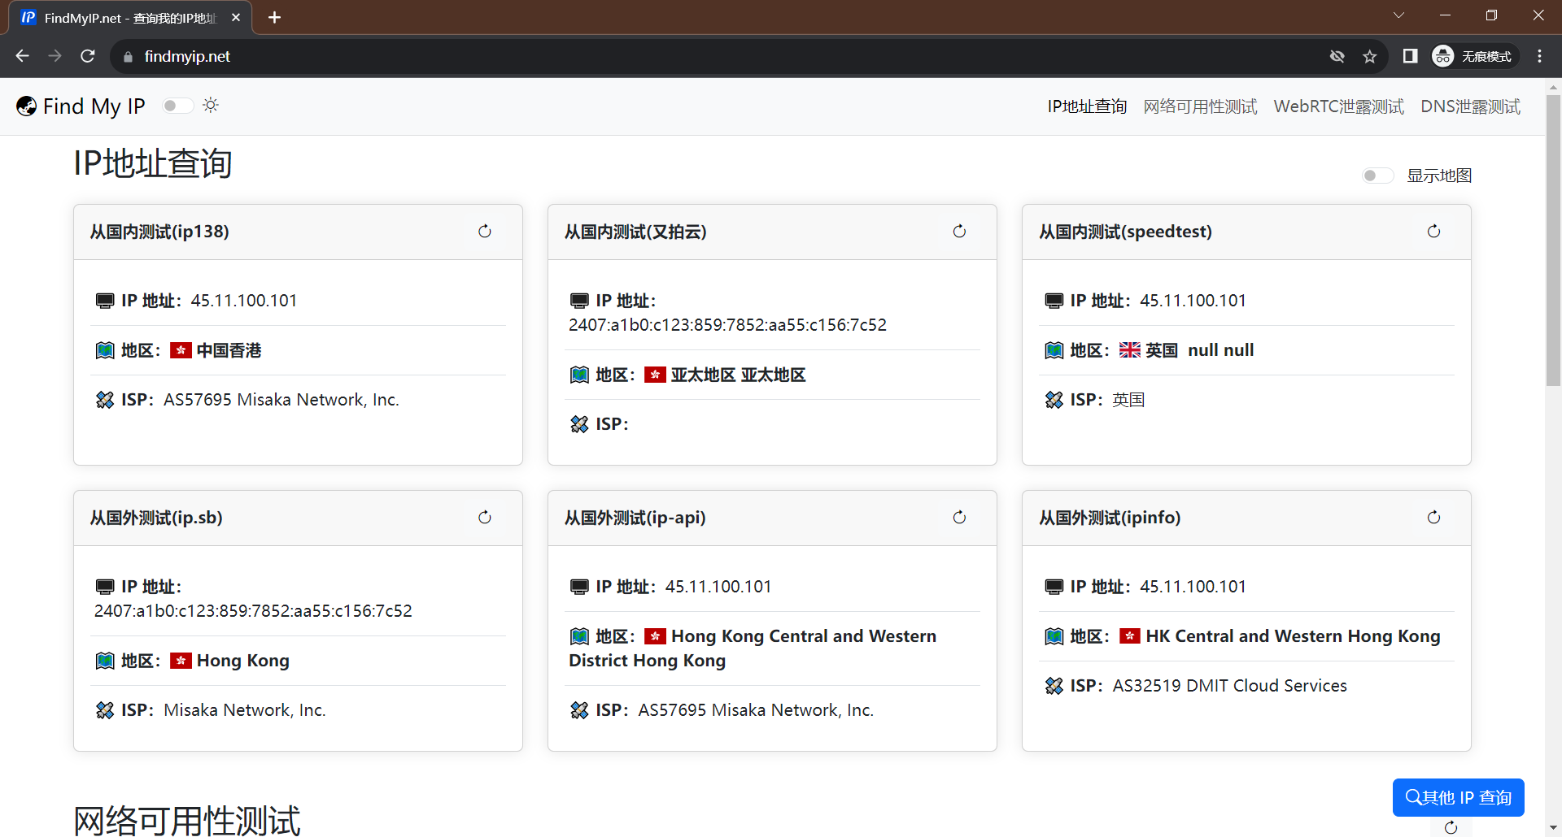The width and height of the screenshot is (1562, 837).
Task: Refresh the ip138 test card
Action: 485,232
